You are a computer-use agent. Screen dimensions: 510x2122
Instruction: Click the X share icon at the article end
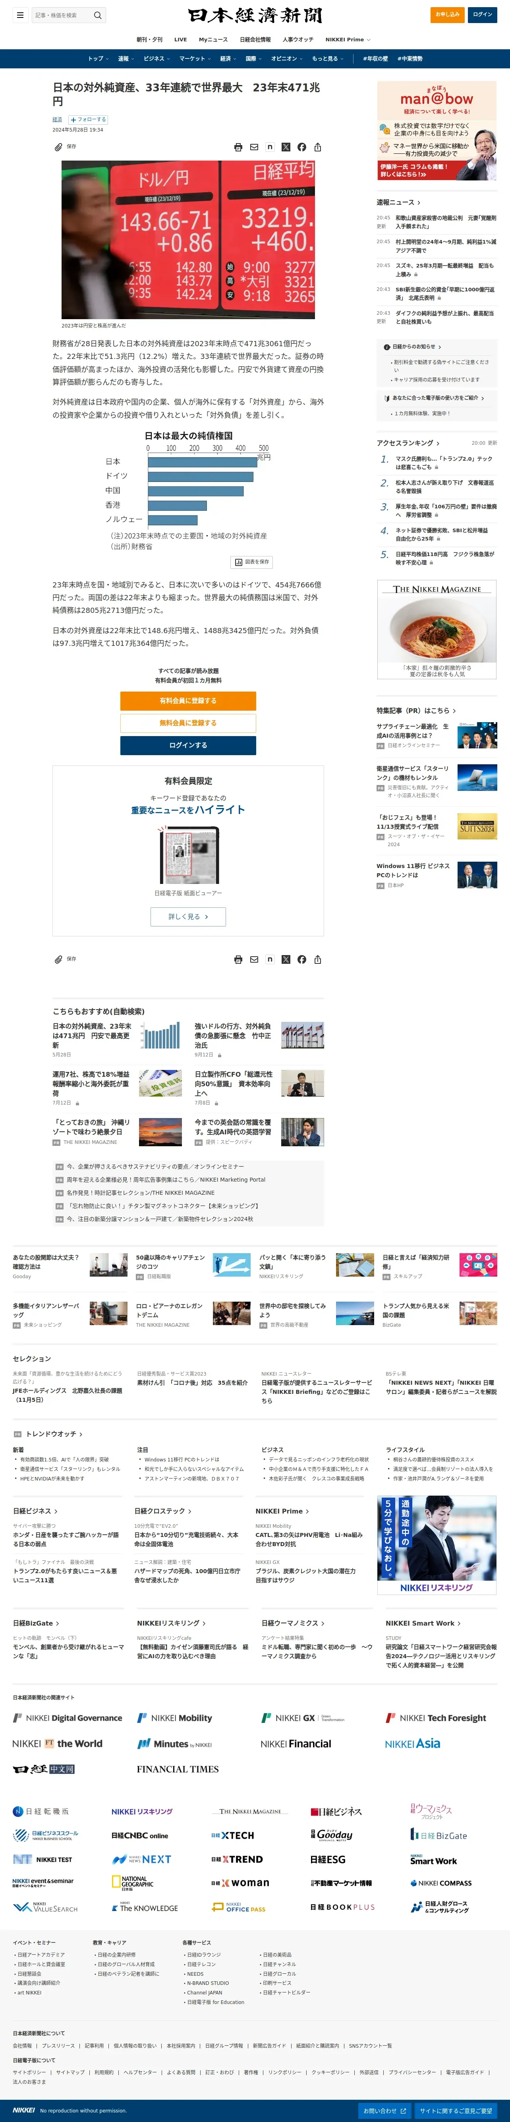click(x=286, y=960)
